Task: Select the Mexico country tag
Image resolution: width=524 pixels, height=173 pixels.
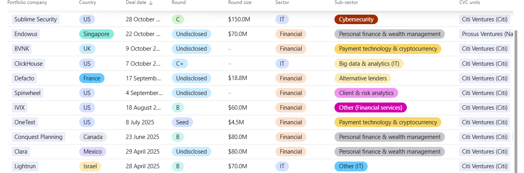Action: click(93, 152)
